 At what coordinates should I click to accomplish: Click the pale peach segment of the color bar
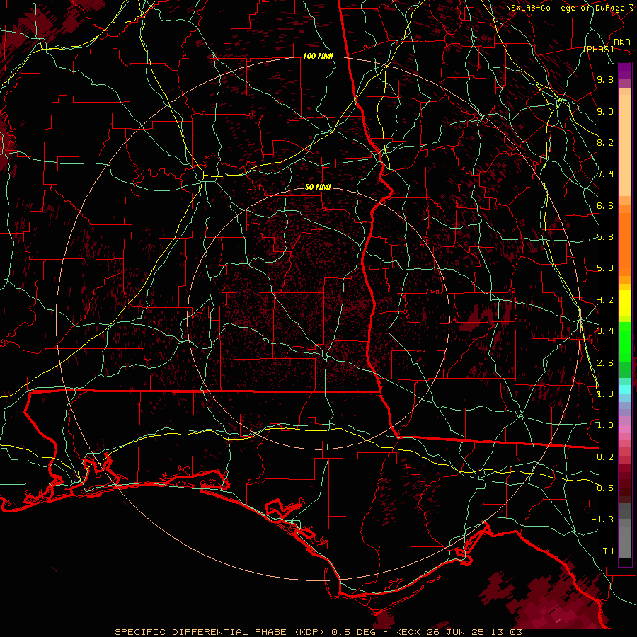[x=625, y=147]
